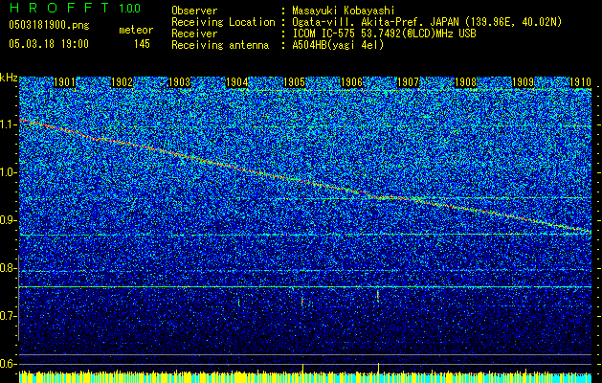This screenshot has width=602, height=383.
Task: Click the Observer name Masayuki Kobayashi
Action: point(343,11)
